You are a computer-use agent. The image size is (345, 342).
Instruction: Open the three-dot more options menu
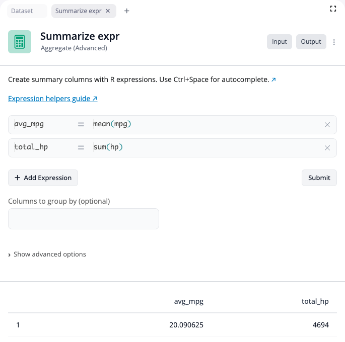coord(334,42)
